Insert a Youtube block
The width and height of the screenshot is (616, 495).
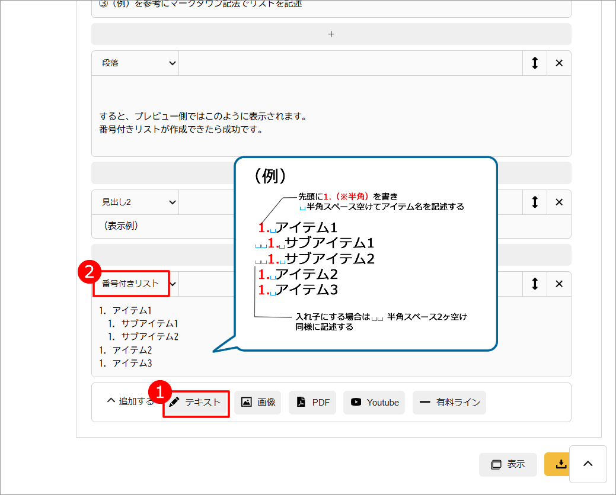(374, 403)
